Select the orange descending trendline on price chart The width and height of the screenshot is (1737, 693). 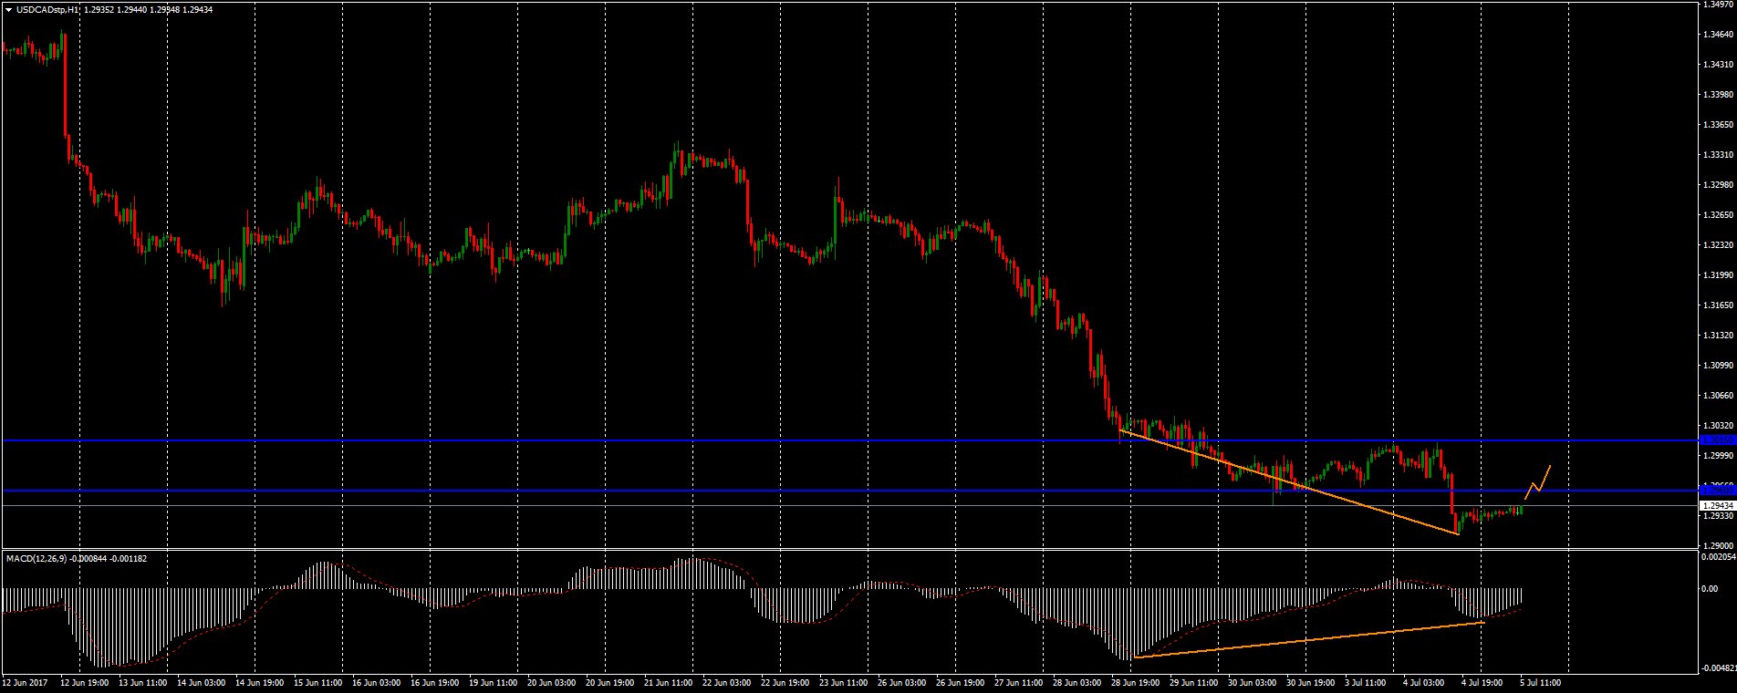pos(1277,479)
